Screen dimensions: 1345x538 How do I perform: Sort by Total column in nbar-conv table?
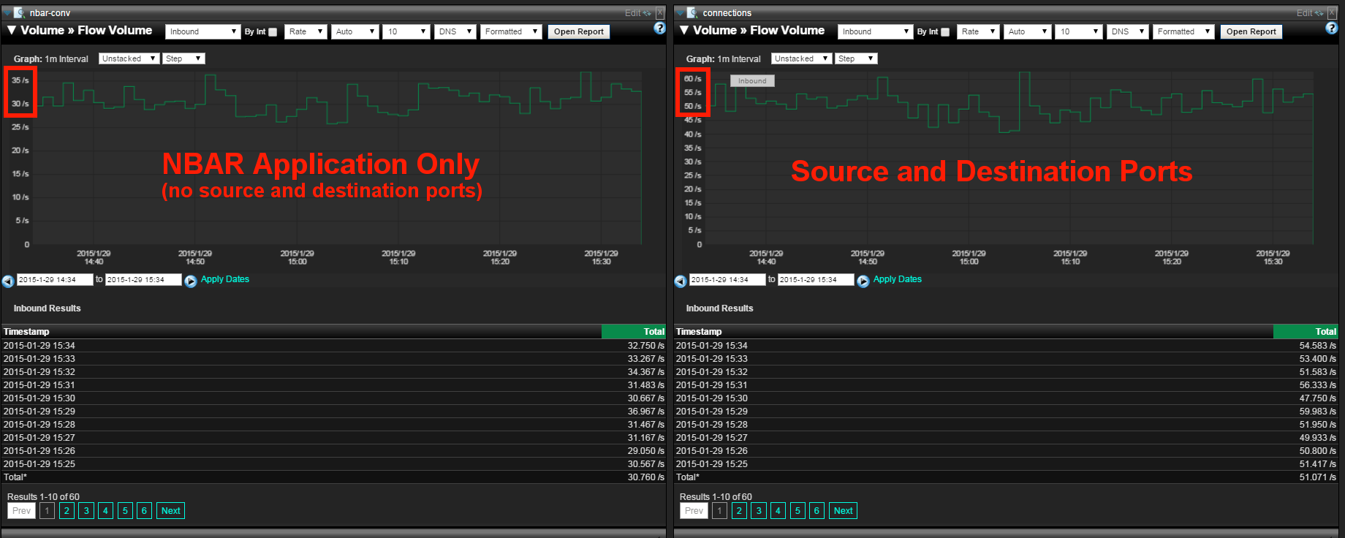pyautogui.click(x=633, y=332)
